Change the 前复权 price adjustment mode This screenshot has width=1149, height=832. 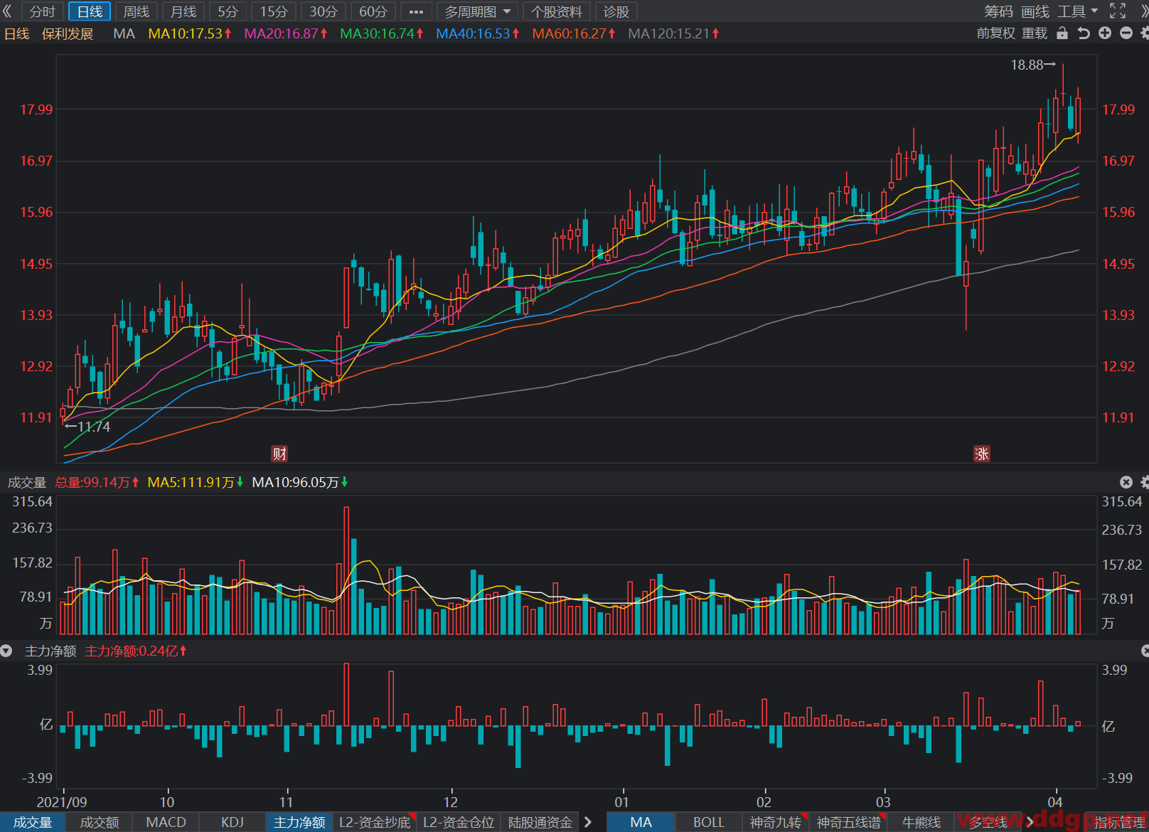(996, 33)
